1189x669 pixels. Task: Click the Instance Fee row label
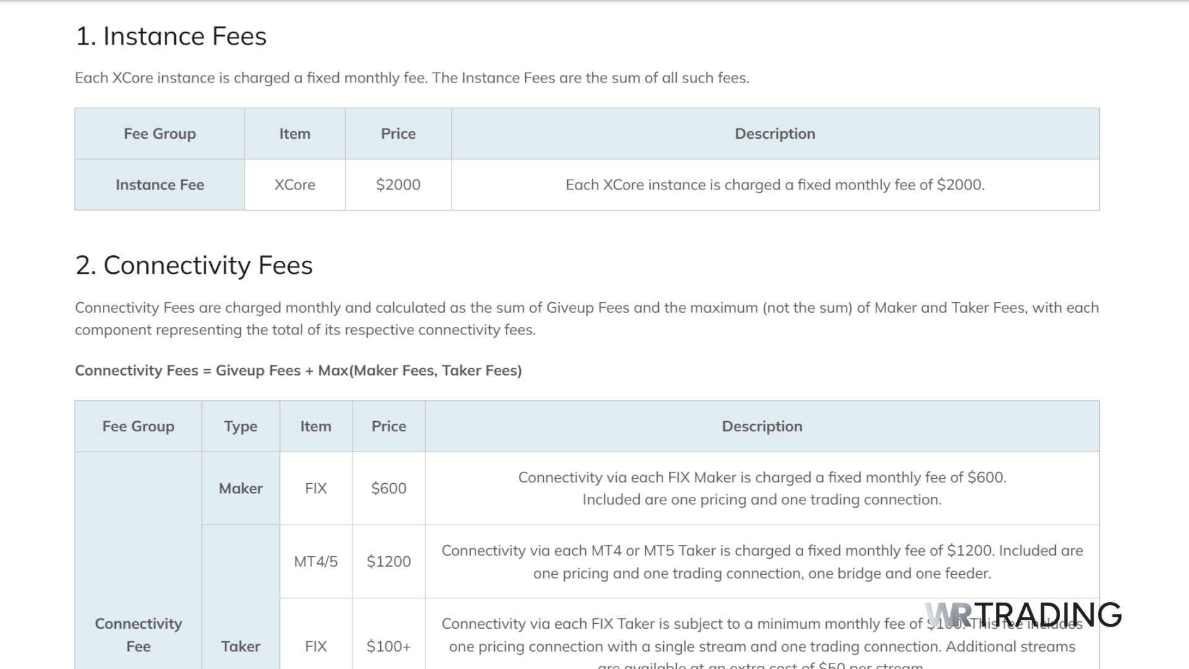[159, 184]
